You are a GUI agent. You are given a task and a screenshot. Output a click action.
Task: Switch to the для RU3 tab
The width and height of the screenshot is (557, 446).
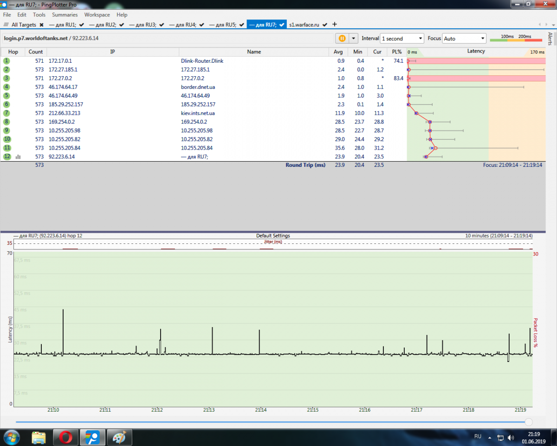142,25
